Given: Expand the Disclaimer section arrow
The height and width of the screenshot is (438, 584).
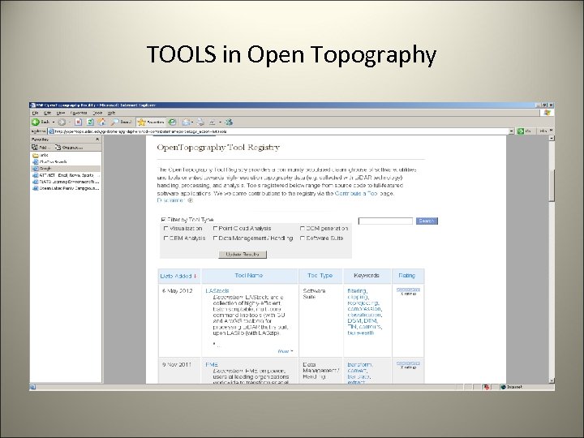Looking at the screenshot, I should click(191, 200).
